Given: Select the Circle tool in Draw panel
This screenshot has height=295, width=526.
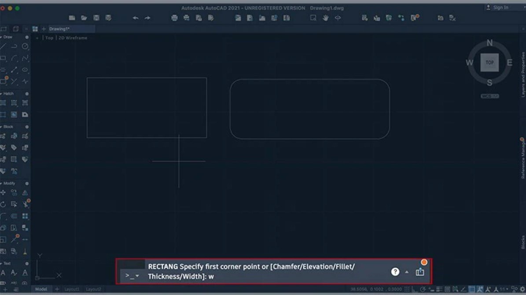Looking at the screenshot, I should click(25, 47).
